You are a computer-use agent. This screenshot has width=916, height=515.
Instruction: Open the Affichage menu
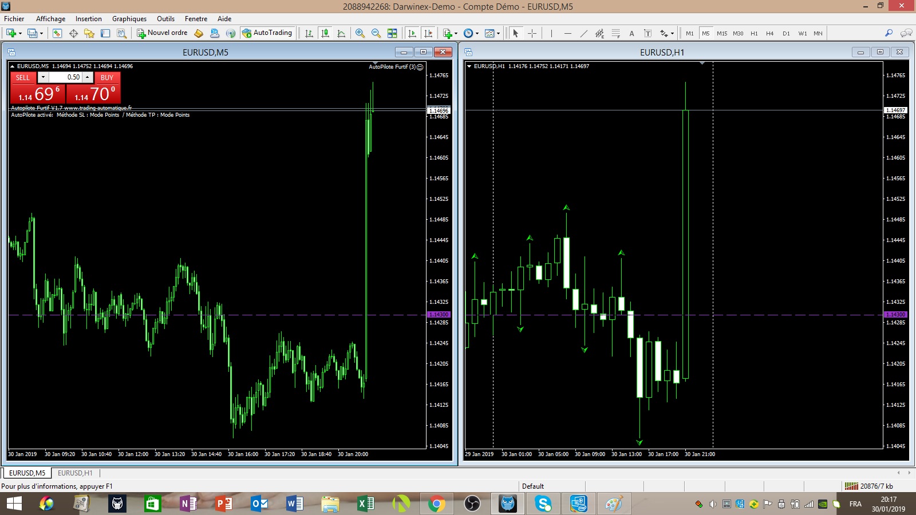point(50,19)
